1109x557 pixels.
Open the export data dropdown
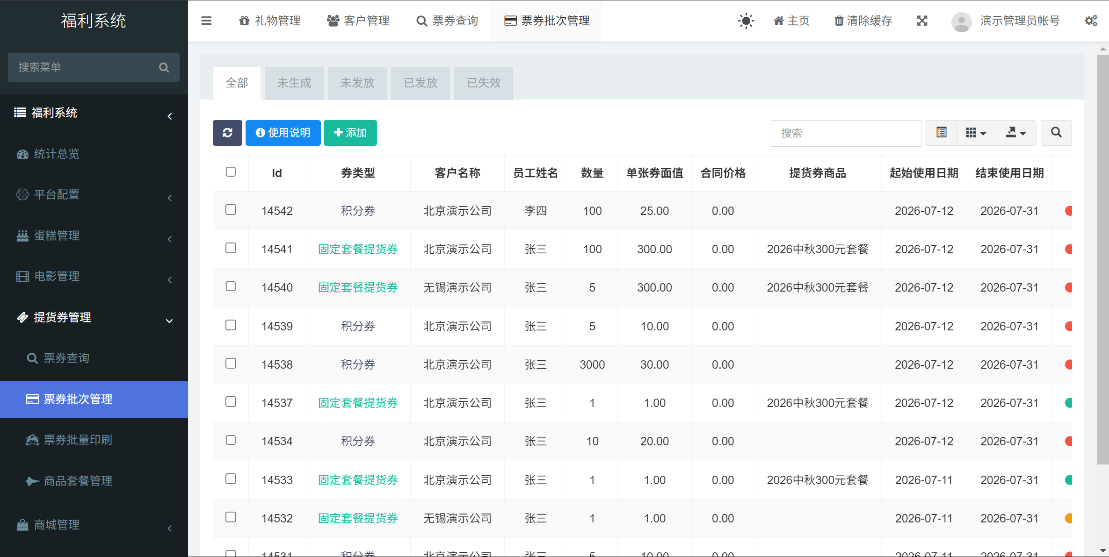pyautogui.click(x=1016, y=133)
